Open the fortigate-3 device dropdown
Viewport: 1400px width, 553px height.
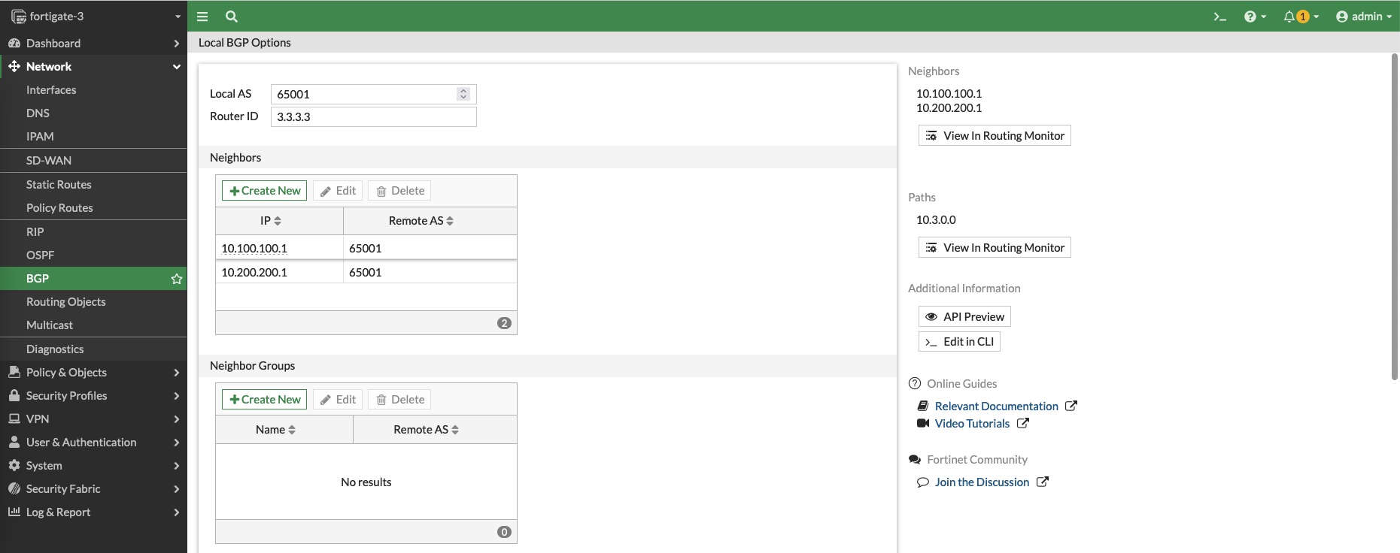click(x=95, y=17)
